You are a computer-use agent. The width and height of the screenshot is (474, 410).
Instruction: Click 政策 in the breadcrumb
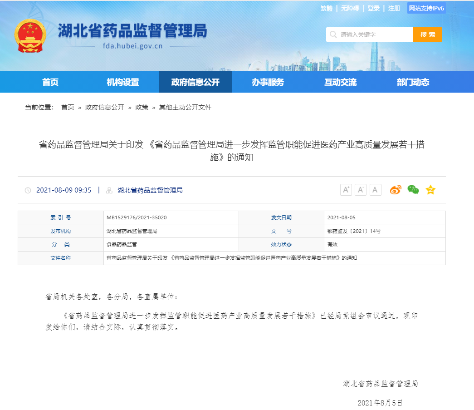(142, 107)
